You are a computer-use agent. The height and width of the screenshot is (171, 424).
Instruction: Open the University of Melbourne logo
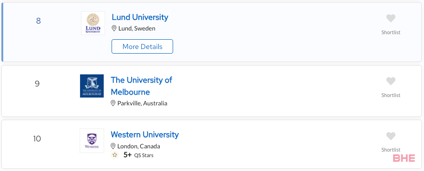(x=92, y=86)
